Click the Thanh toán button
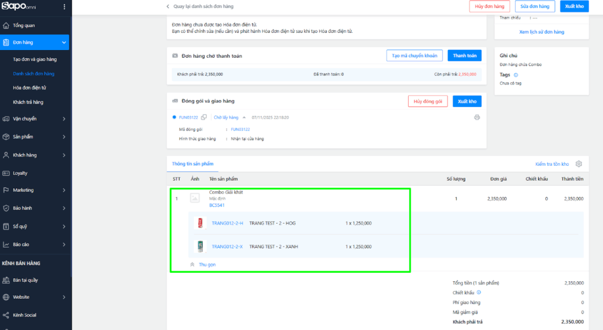Screen dimensions: 603x330 point(464,56)
